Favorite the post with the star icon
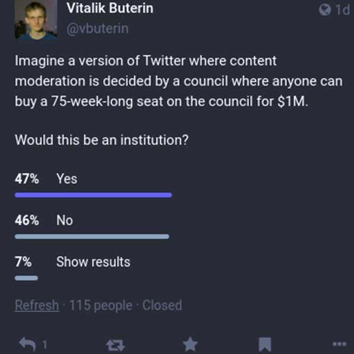Viewport: 354px width, 354px height. pos(190,344)
